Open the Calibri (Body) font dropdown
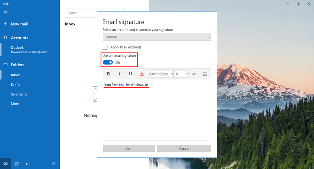314x169 pixels. tap(160, 74)
